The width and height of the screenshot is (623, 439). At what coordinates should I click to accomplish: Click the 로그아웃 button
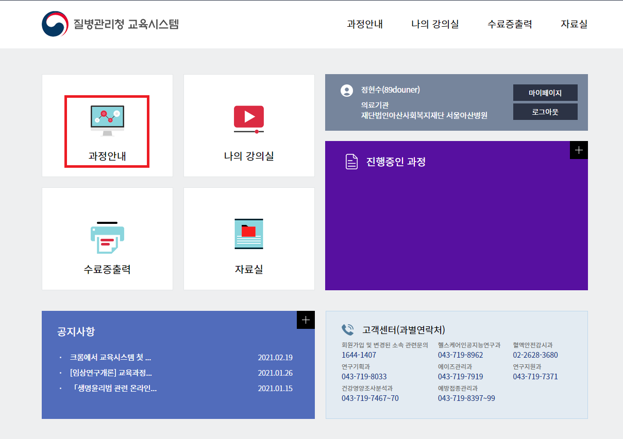(545, 112)
